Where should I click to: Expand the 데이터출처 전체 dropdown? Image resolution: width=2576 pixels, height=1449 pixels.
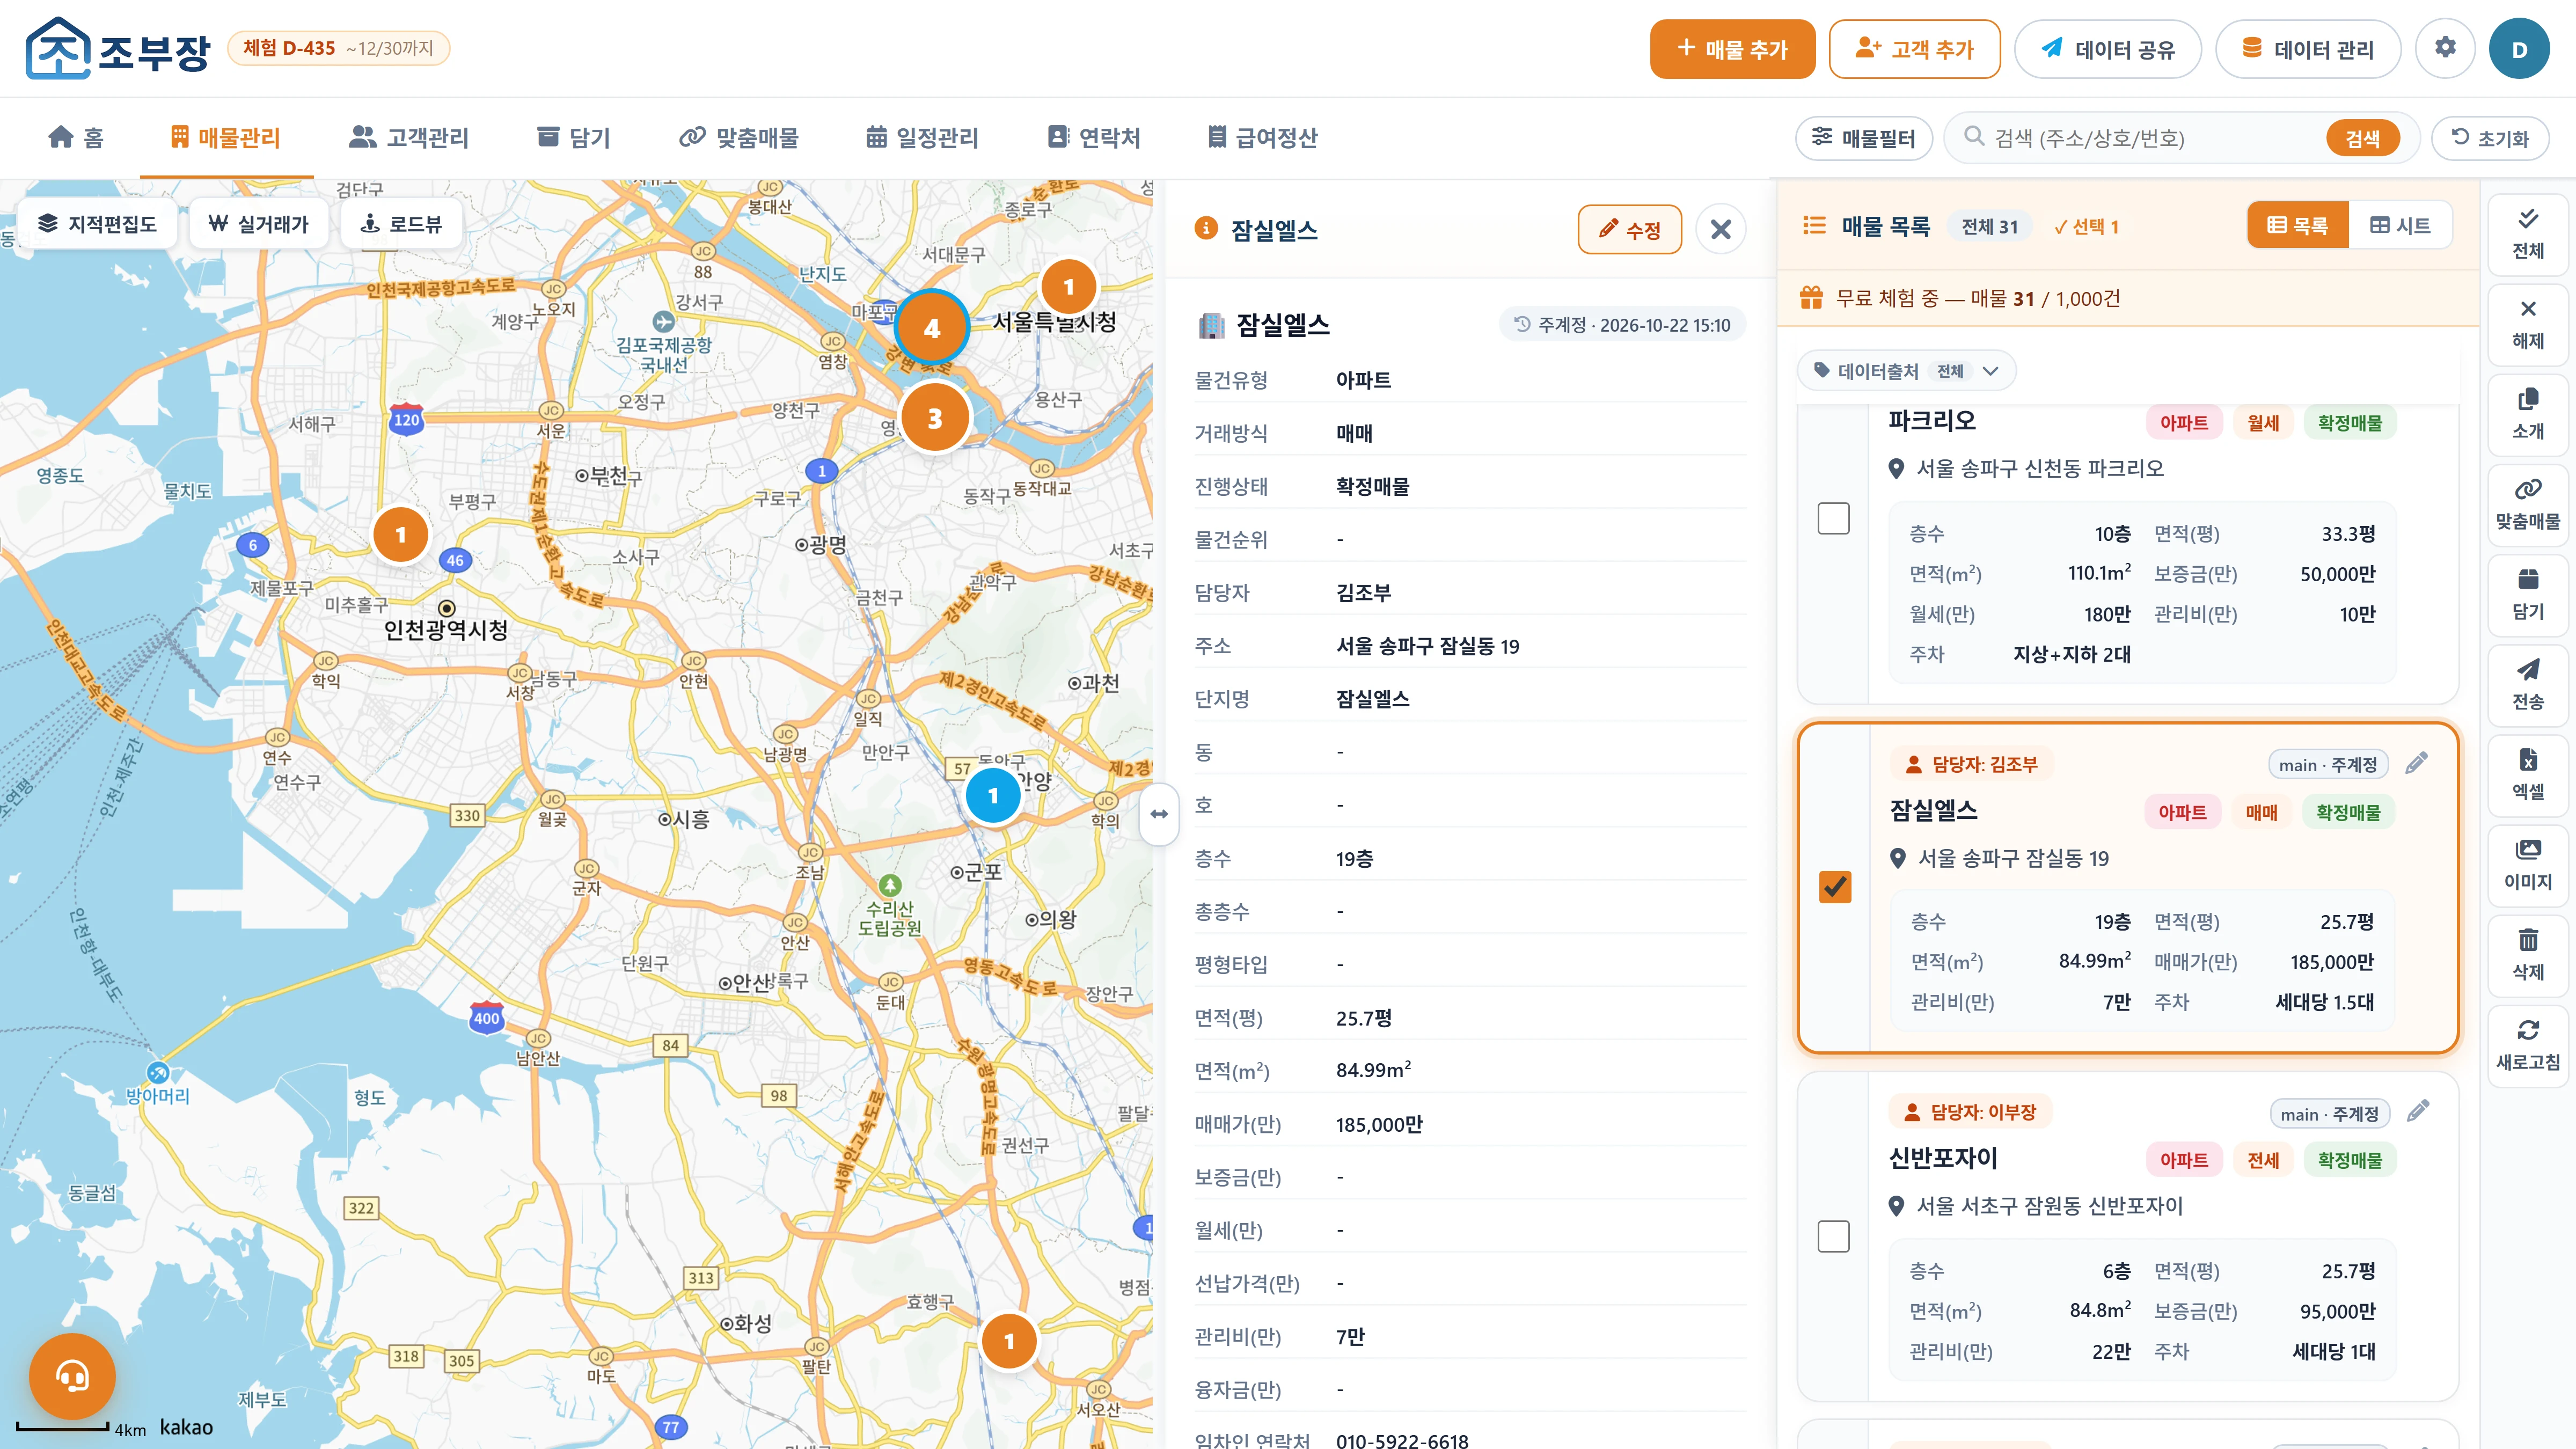[1907, 371]
